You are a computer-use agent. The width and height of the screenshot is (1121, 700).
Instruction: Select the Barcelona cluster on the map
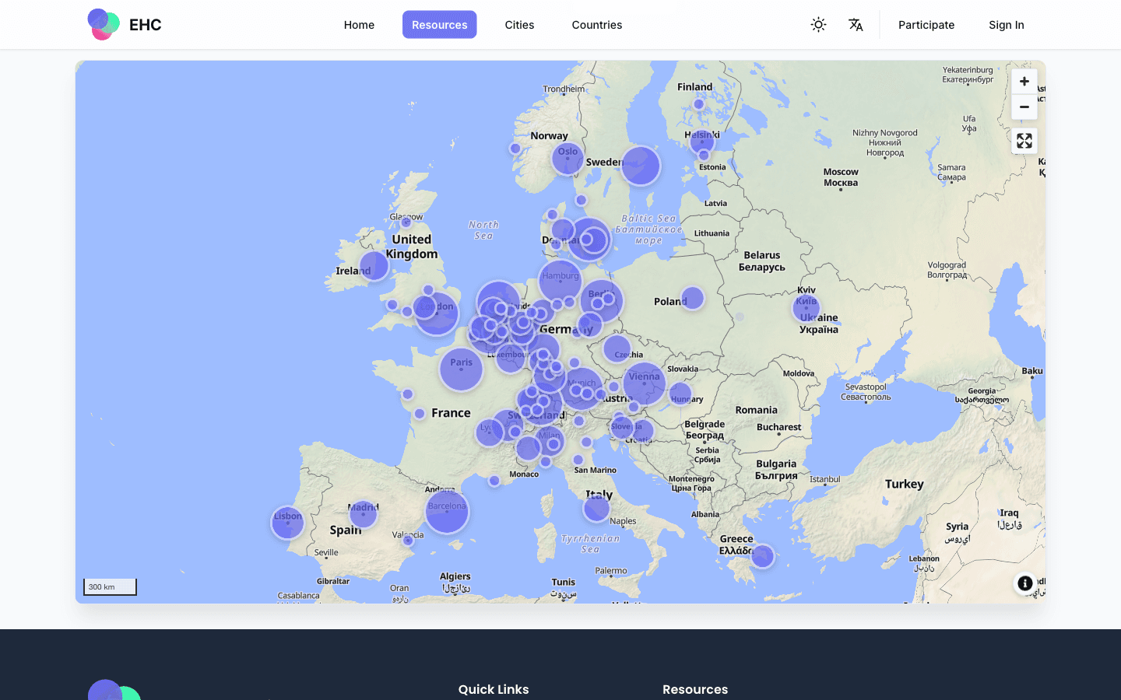point(447,510)
